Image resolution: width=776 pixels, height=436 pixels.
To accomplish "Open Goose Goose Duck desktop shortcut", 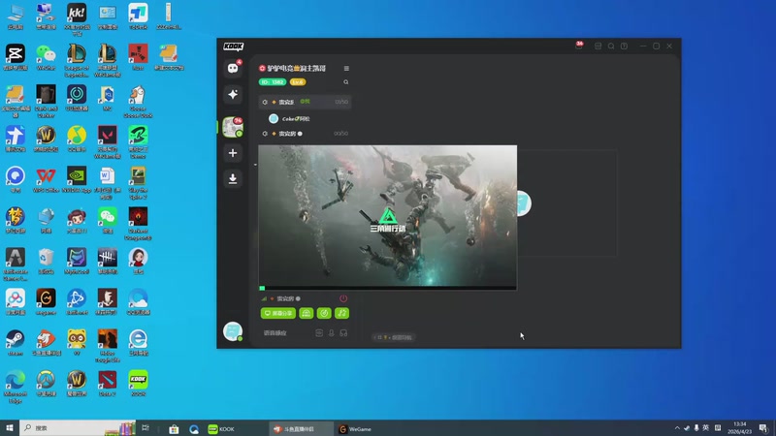I will click(138, 102).
